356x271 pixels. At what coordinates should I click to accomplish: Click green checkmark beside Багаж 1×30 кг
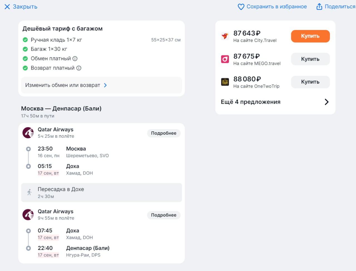pyautogui.click(x=25, y=49)
